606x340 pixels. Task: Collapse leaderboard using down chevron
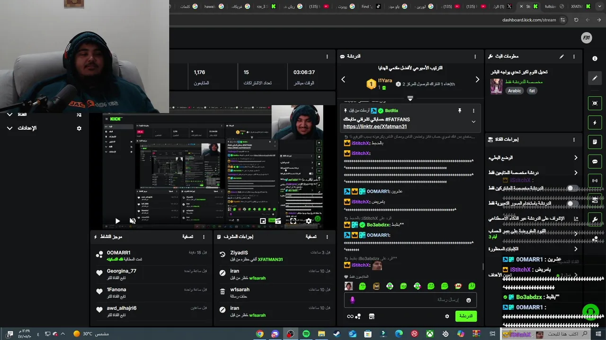(x=410, y=99)
